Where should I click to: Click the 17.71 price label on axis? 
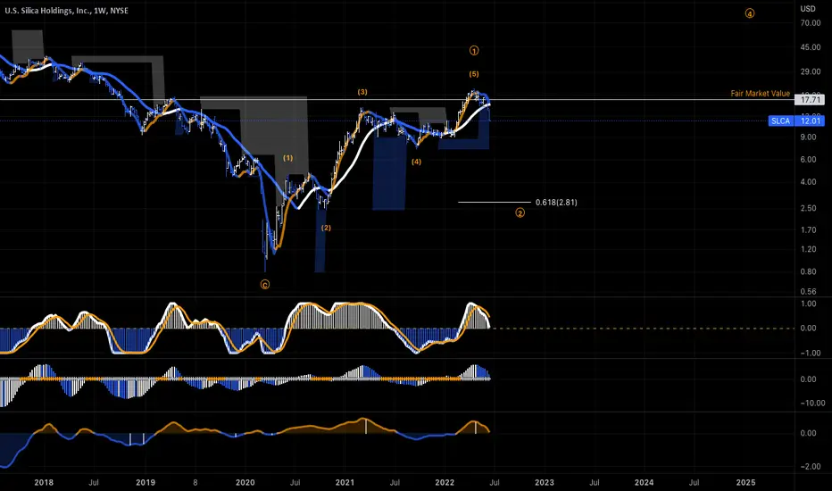810,100
